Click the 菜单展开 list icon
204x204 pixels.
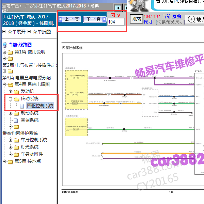point(4,31)
